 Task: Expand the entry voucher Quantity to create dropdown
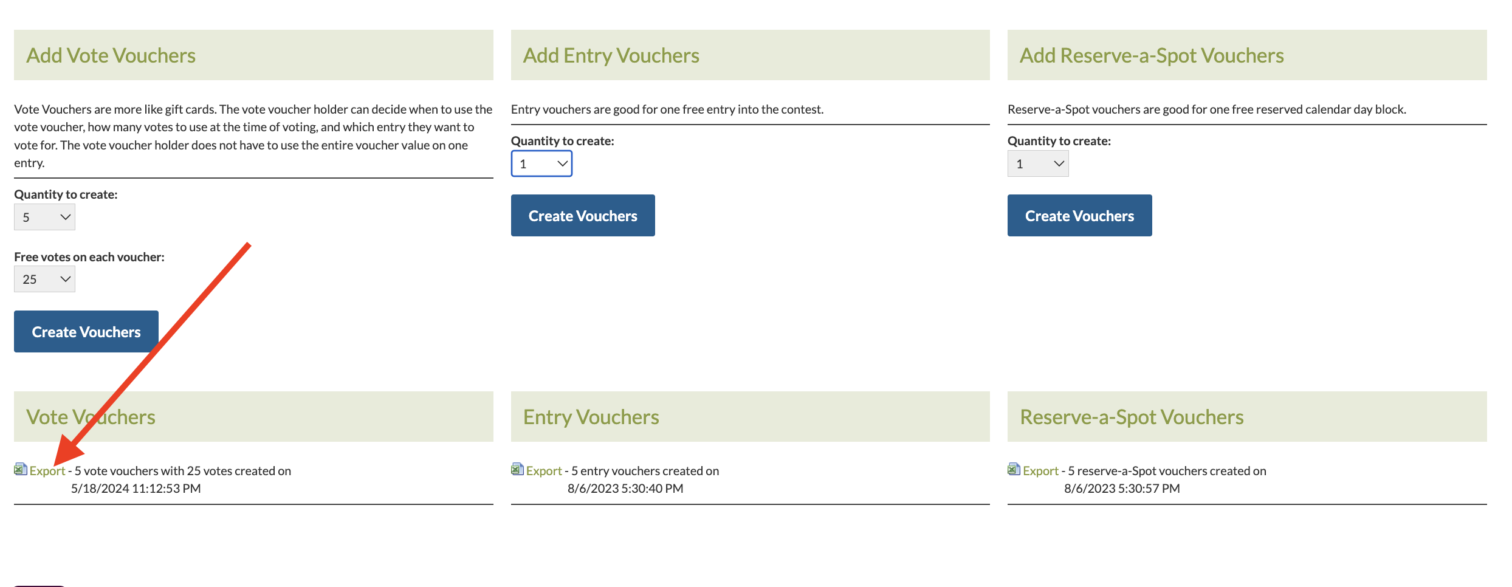(541, 164)
